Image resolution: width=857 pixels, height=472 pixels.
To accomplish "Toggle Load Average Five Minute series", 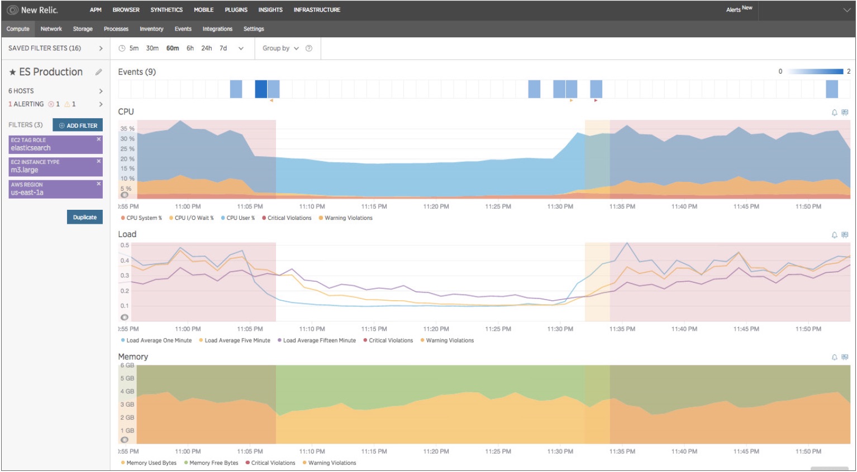I will [235, 341].
